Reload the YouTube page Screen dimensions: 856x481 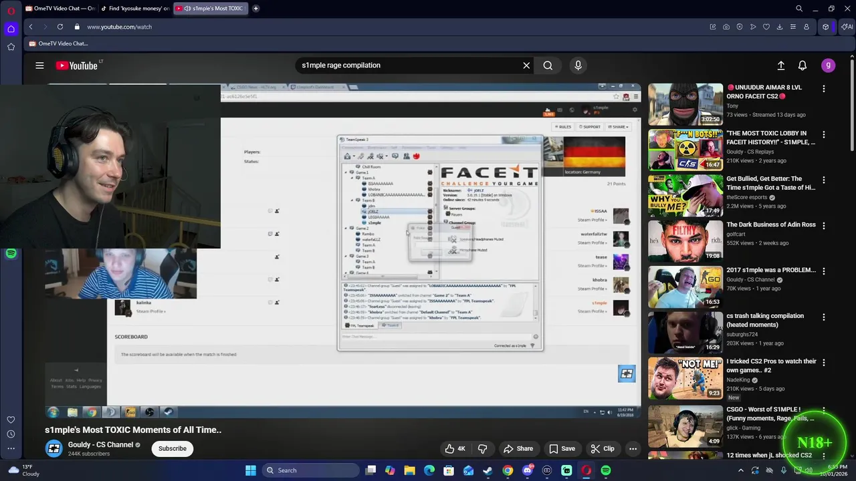pos(60,27)
